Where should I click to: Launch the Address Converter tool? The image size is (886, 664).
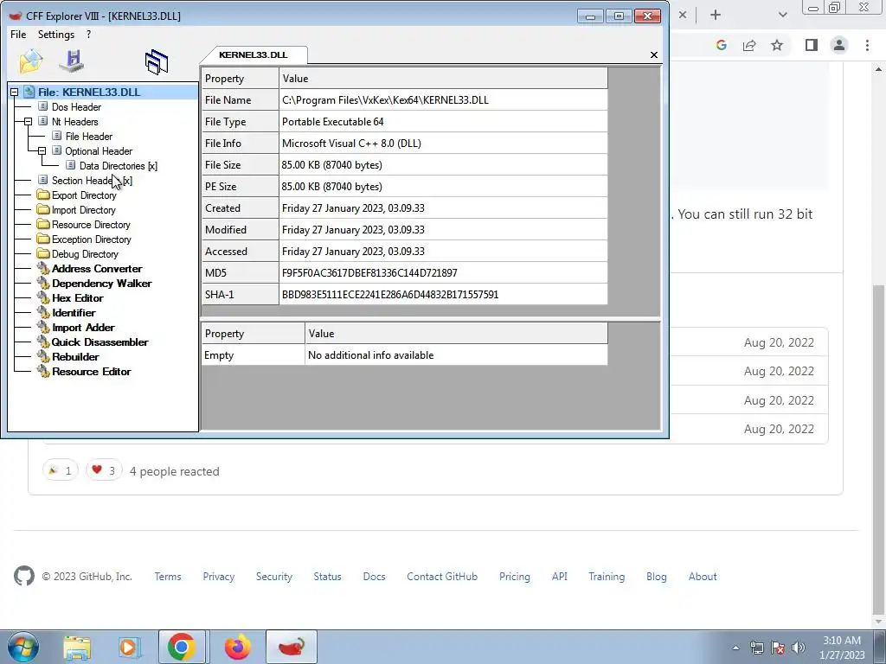[97, 268]
